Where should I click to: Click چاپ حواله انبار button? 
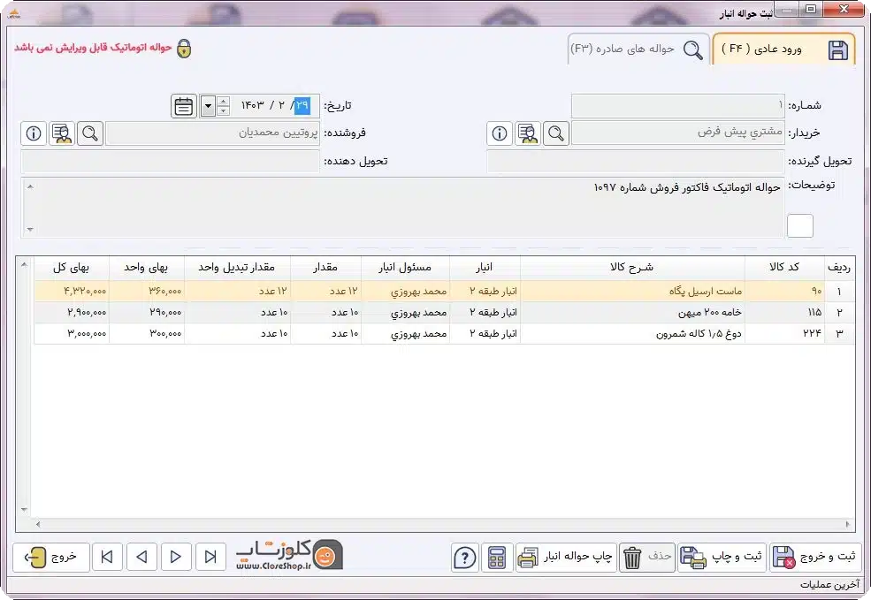pos(566,557)
